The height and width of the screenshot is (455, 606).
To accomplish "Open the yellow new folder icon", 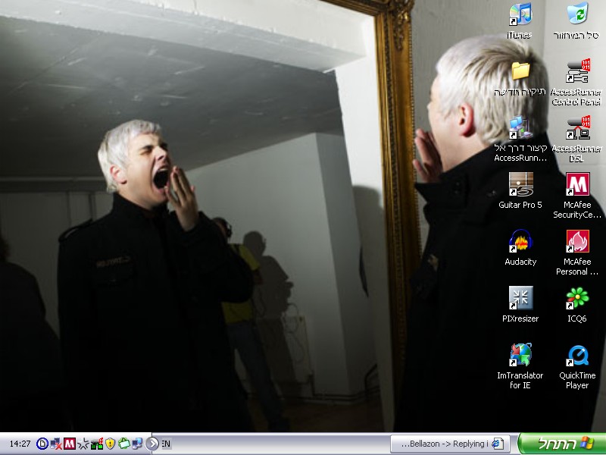I will [520, 72].
